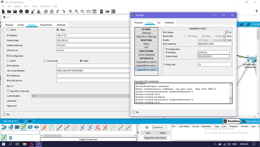Toggle Duplex Auto checkbox
Screen dimensions: 260x147
tap(225, 40)
